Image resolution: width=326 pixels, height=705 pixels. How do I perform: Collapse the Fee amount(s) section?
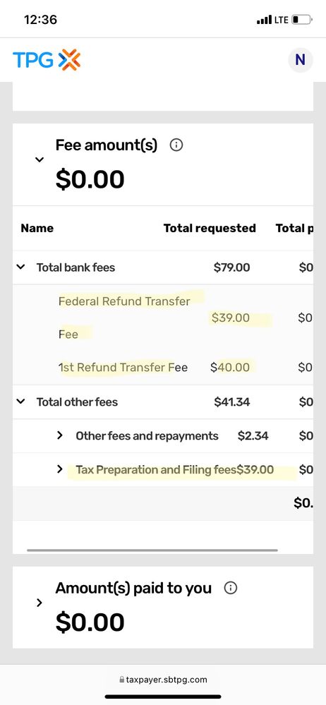40,159
